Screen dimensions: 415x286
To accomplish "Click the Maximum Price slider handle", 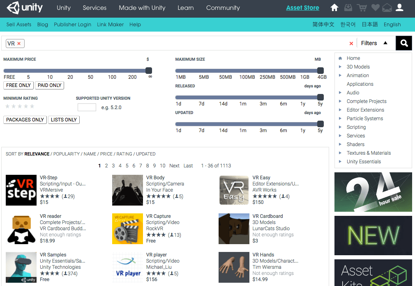I will tap(149, 71).
